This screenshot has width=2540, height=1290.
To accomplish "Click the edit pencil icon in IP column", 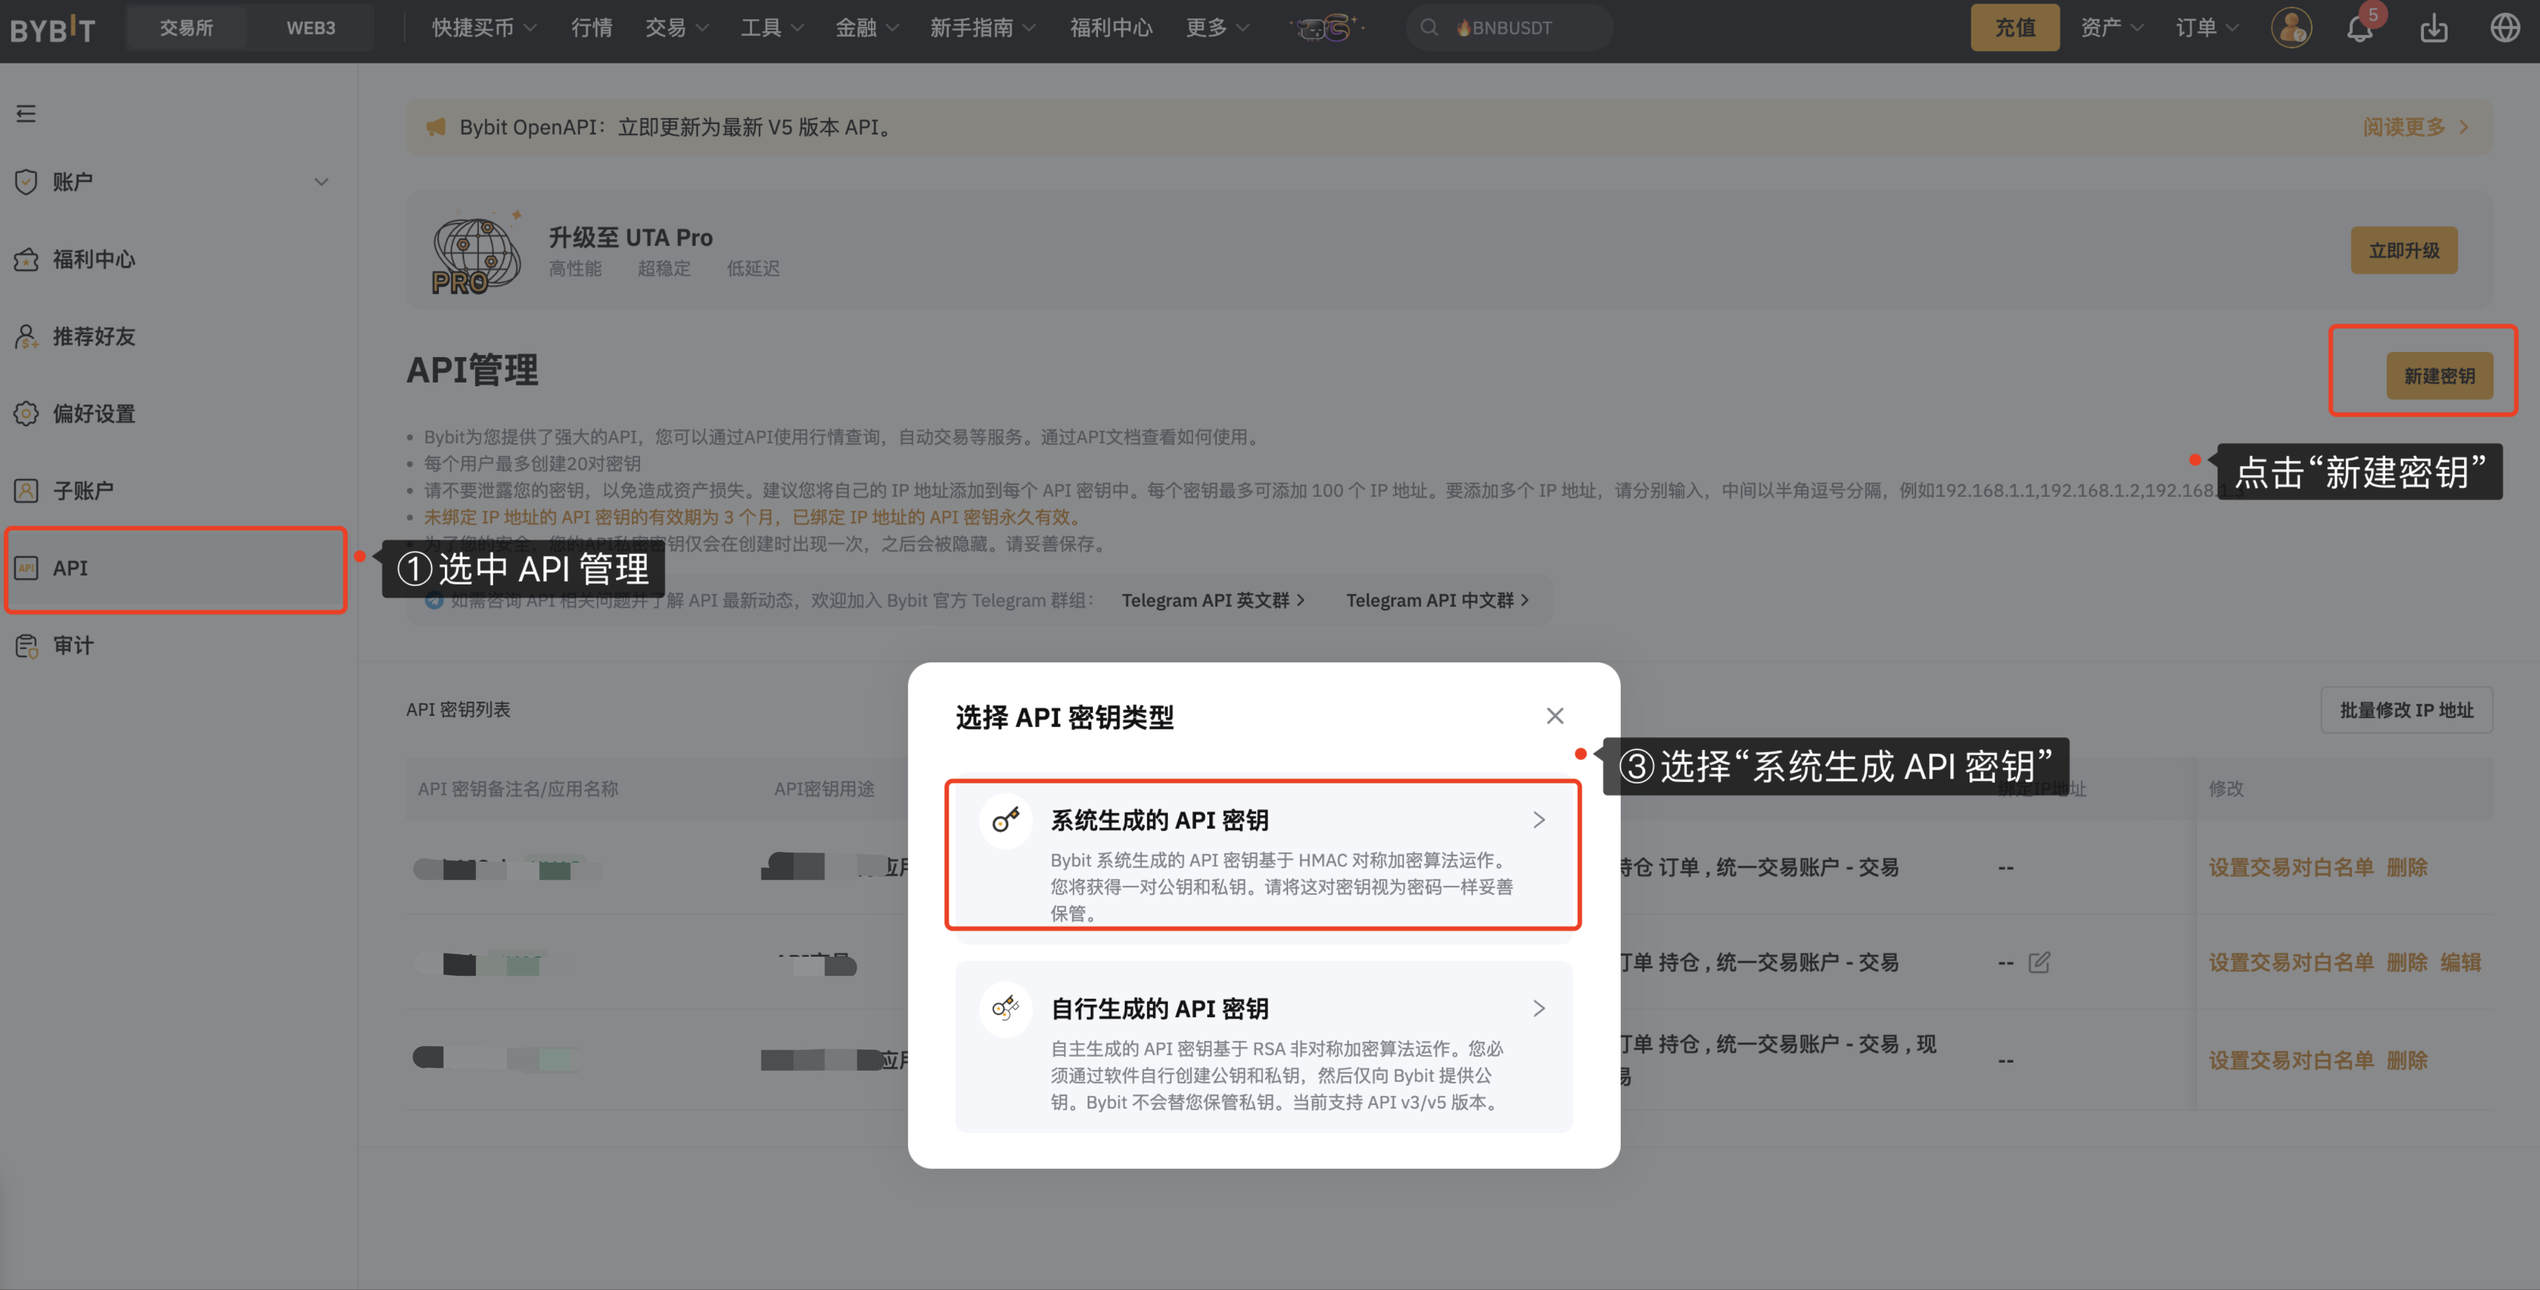I will tap(2039, 963).
